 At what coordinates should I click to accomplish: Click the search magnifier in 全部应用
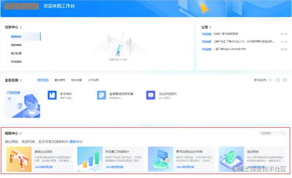278,80
